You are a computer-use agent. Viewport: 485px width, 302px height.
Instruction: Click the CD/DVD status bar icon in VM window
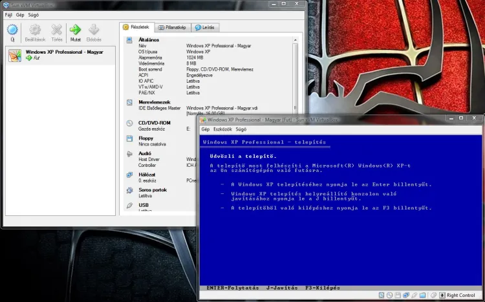[x=389, y=295]
